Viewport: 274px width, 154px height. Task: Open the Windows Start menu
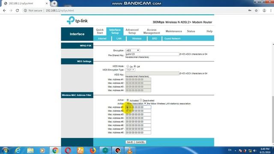[5, 150]
